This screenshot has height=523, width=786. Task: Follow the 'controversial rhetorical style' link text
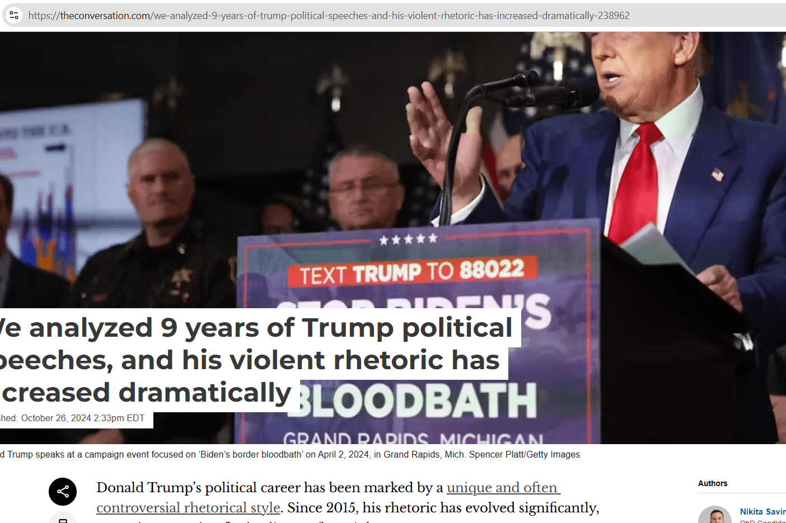click(188, 508)
